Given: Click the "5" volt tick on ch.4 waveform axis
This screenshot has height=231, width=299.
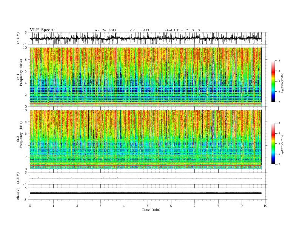Looking at the screenshot, I should tap(26, 188).
